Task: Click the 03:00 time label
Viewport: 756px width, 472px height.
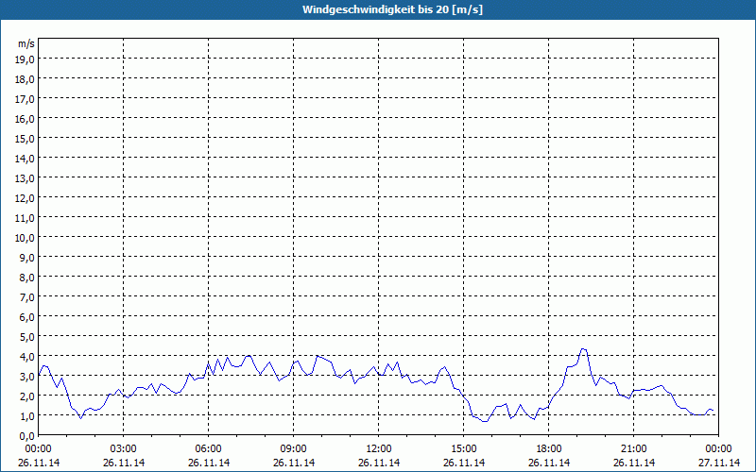Action: (124, 449)
